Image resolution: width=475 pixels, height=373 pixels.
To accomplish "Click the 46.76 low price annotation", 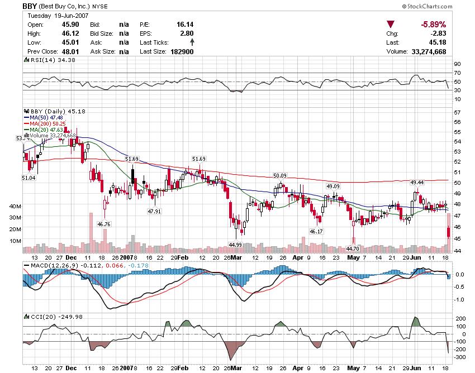I will 104,224.
